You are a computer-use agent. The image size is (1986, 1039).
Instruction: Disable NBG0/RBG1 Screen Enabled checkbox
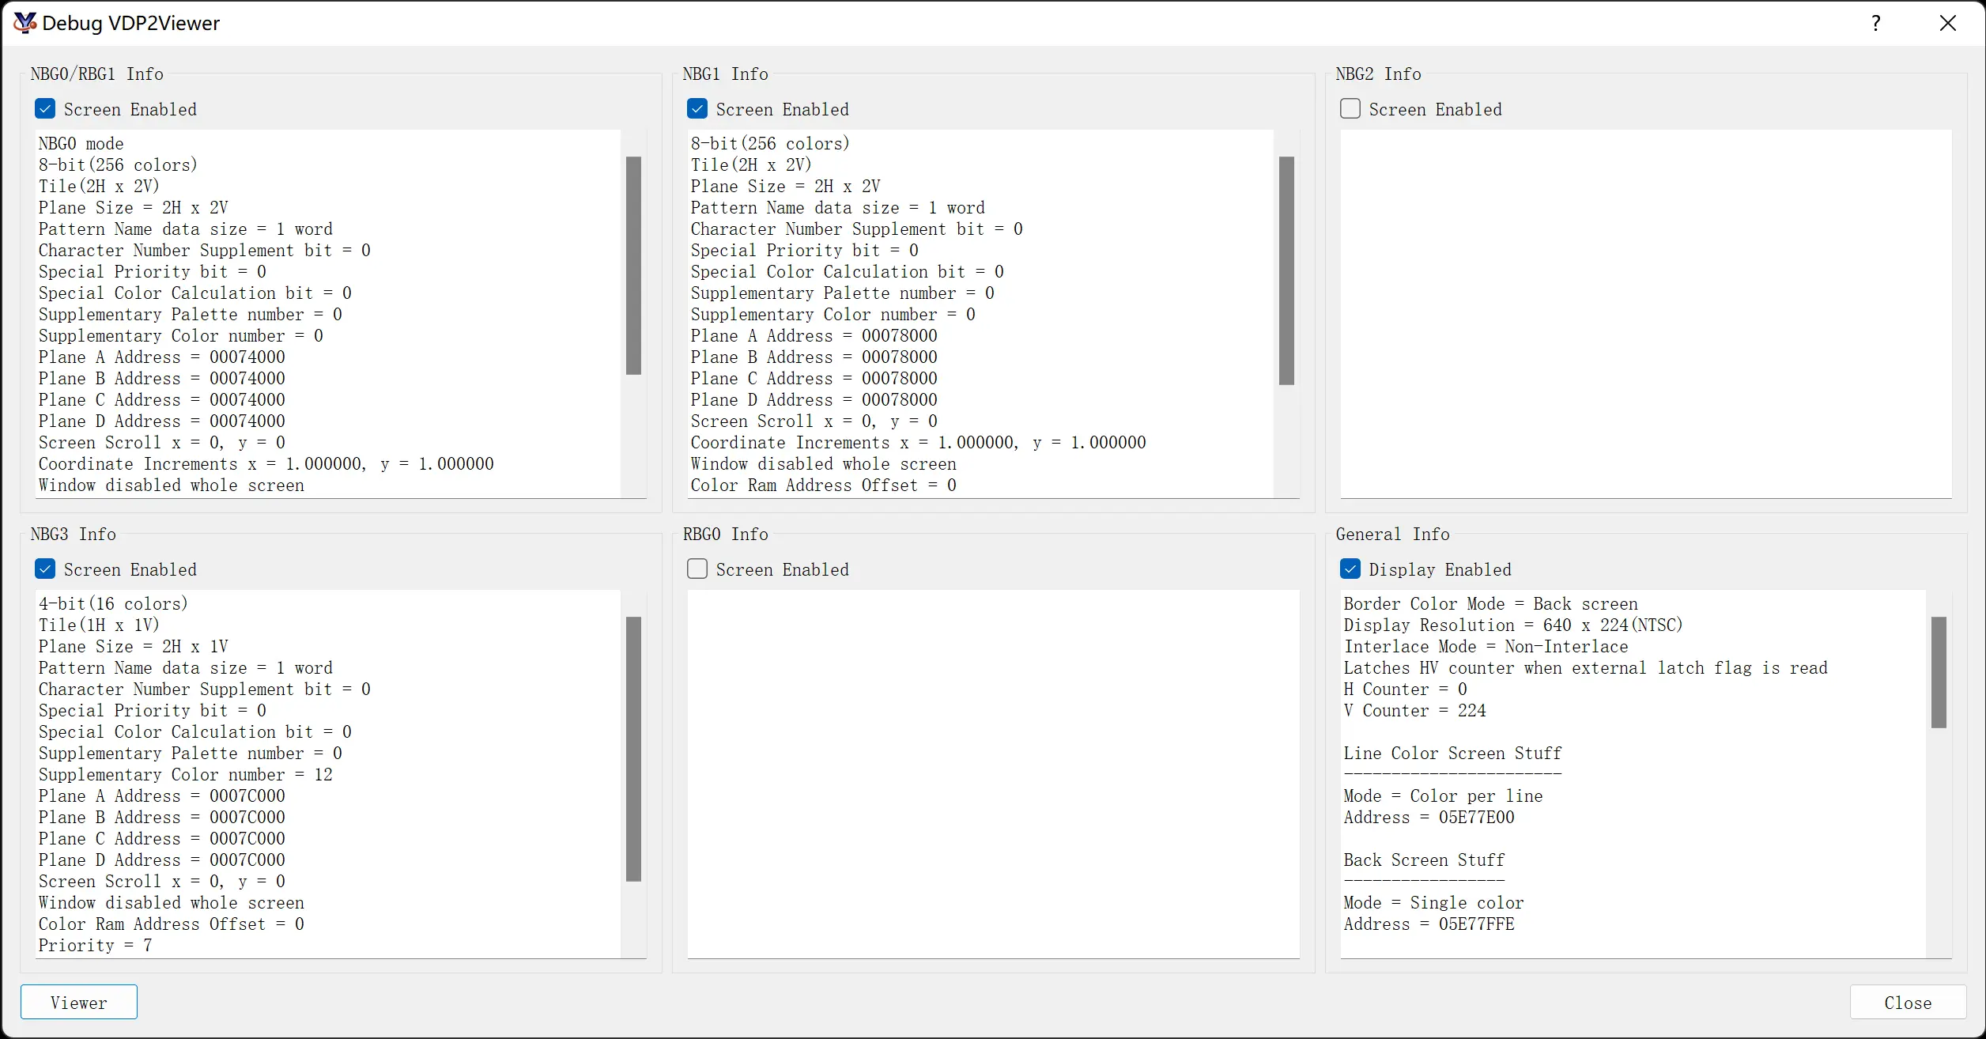(45, 109)
